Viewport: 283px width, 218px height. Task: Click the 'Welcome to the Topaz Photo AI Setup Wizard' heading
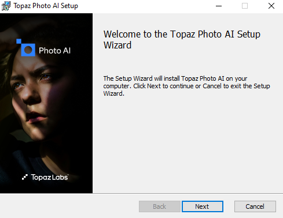pyautogui.click(x=182, y=40)
